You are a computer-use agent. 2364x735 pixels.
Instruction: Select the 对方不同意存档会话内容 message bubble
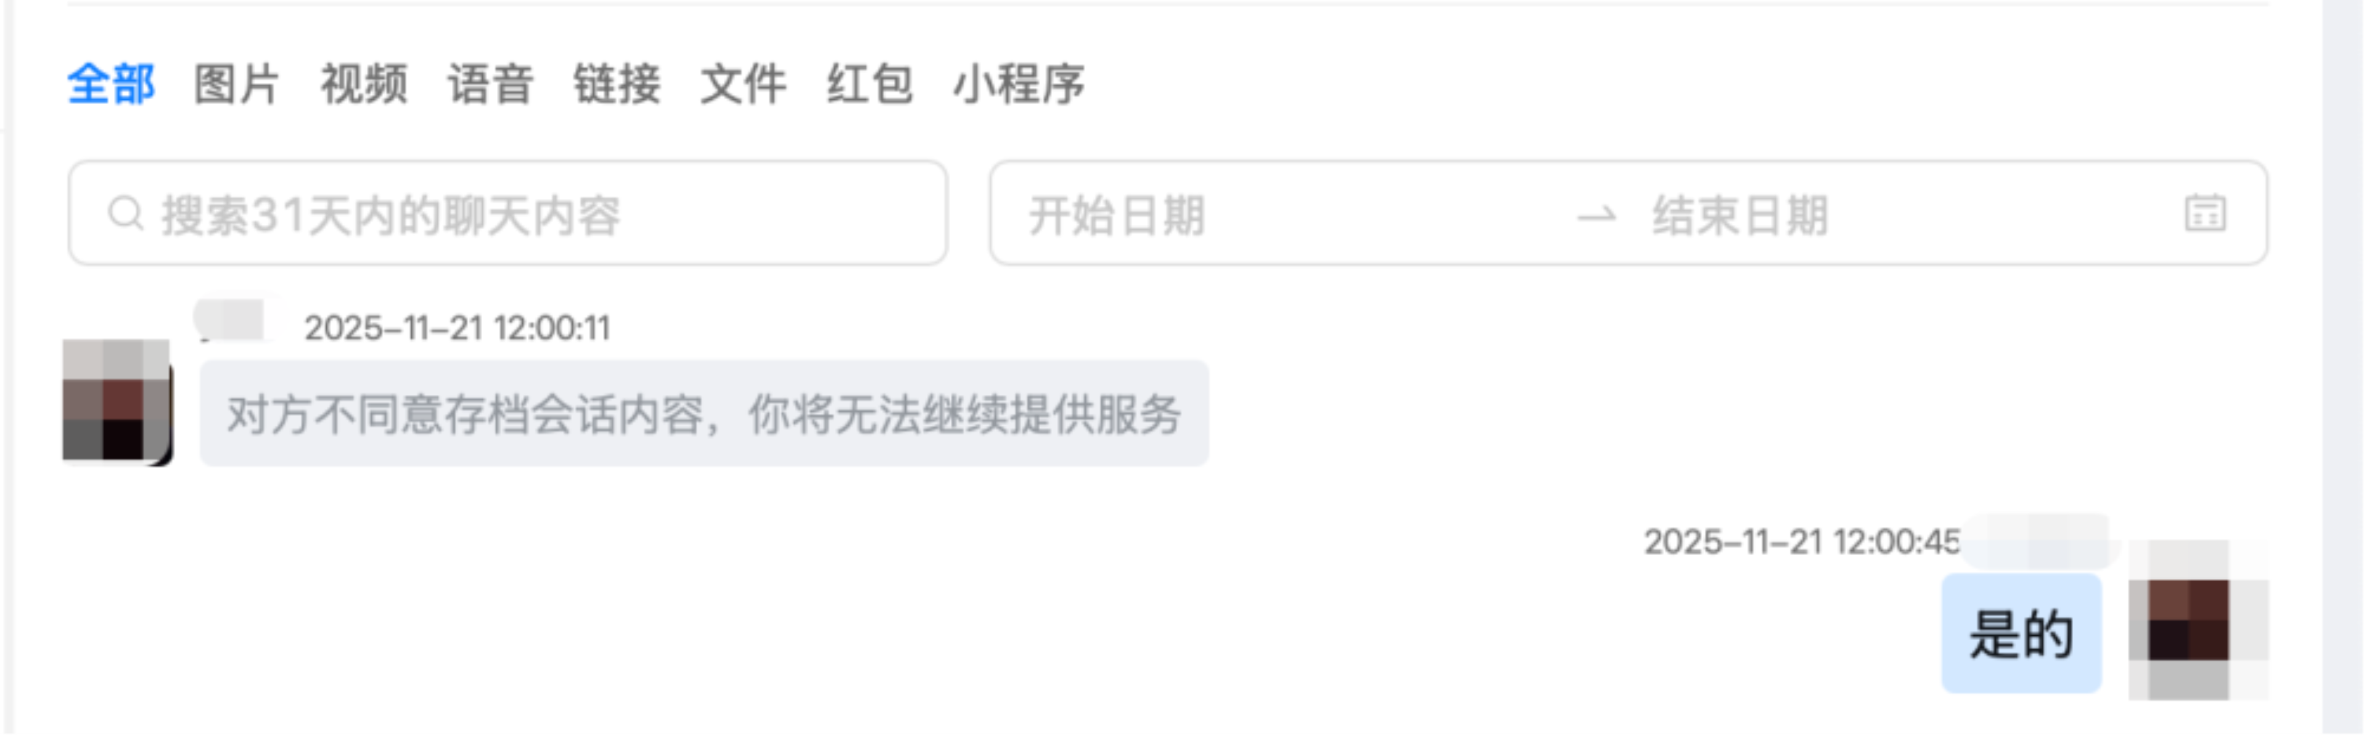click(x=704, y=413)
